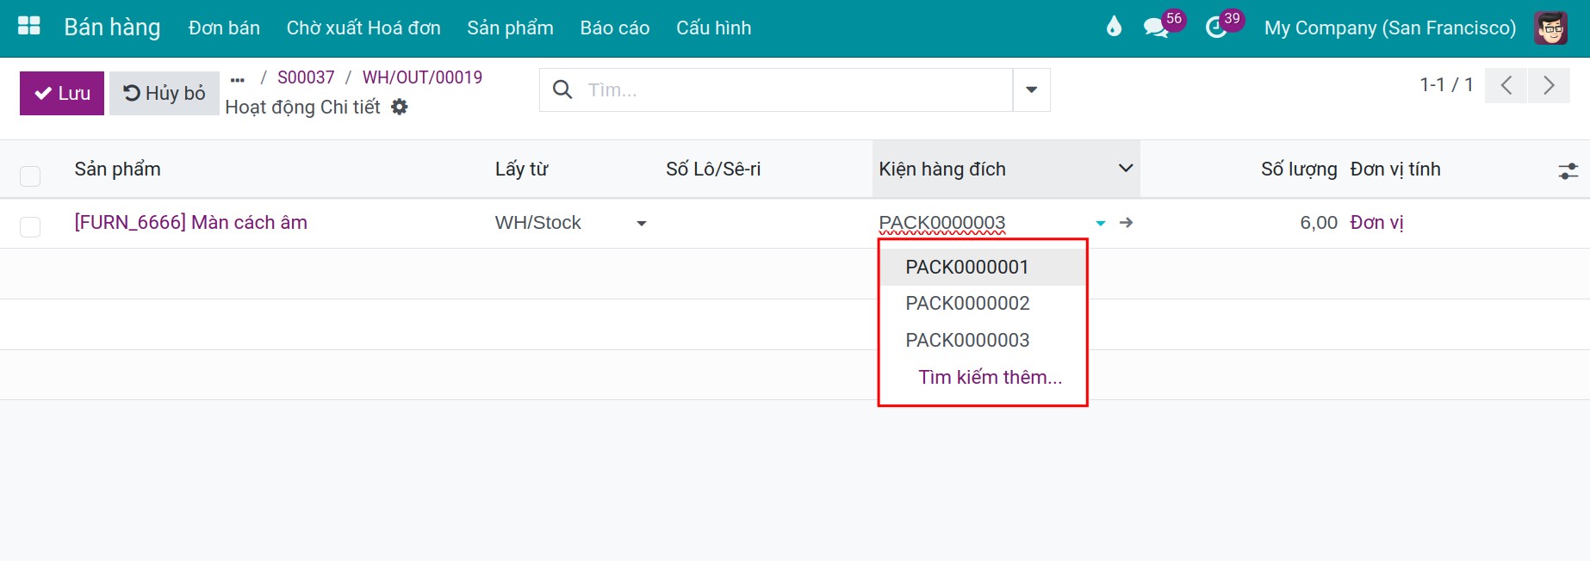1590x561 pixels.
Task: Sort by the Lấy từ column header
Action: 521,169
